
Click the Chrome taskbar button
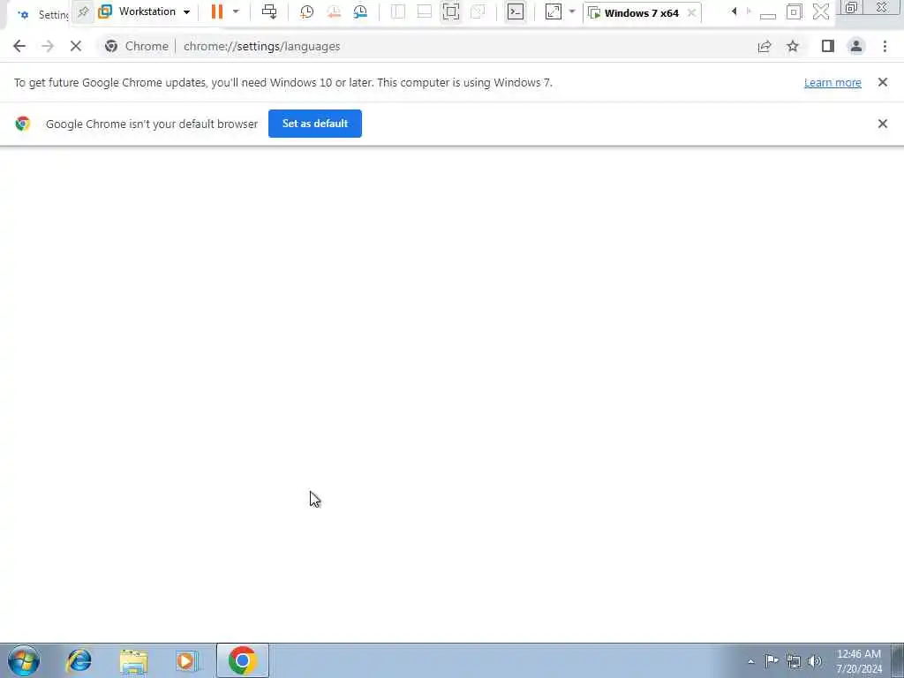[x=243, y=660]
